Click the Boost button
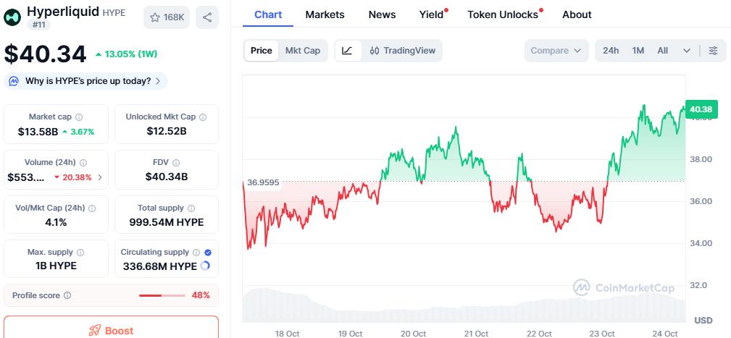The width and height of the screenshot is (731, 338). tap(111, 330)
